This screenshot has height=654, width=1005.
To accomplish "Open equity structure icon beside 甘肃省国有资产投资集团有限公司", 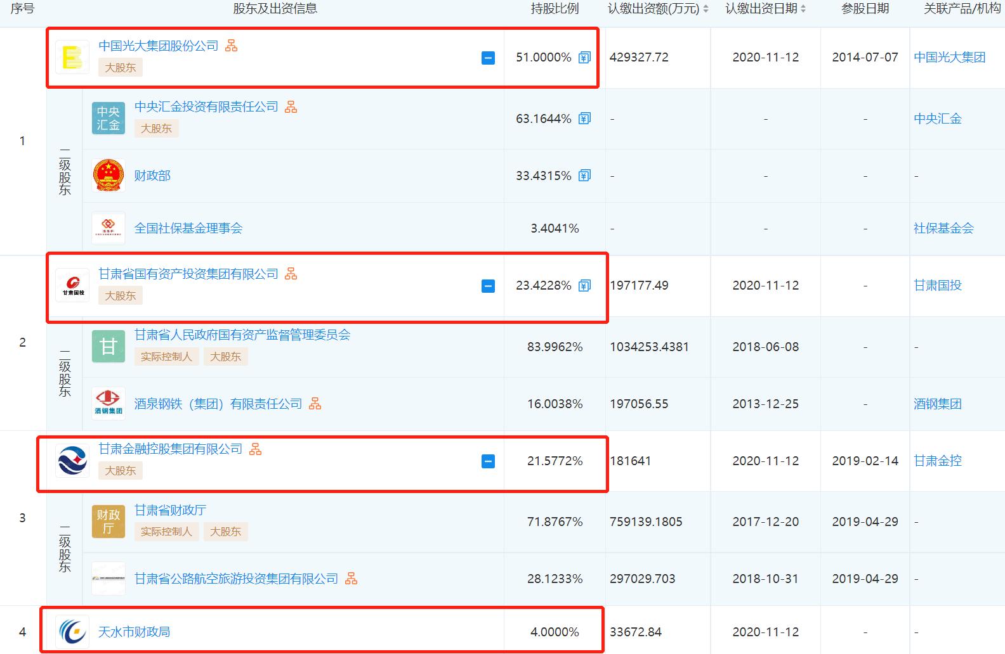I will click(x=291, y=274).
